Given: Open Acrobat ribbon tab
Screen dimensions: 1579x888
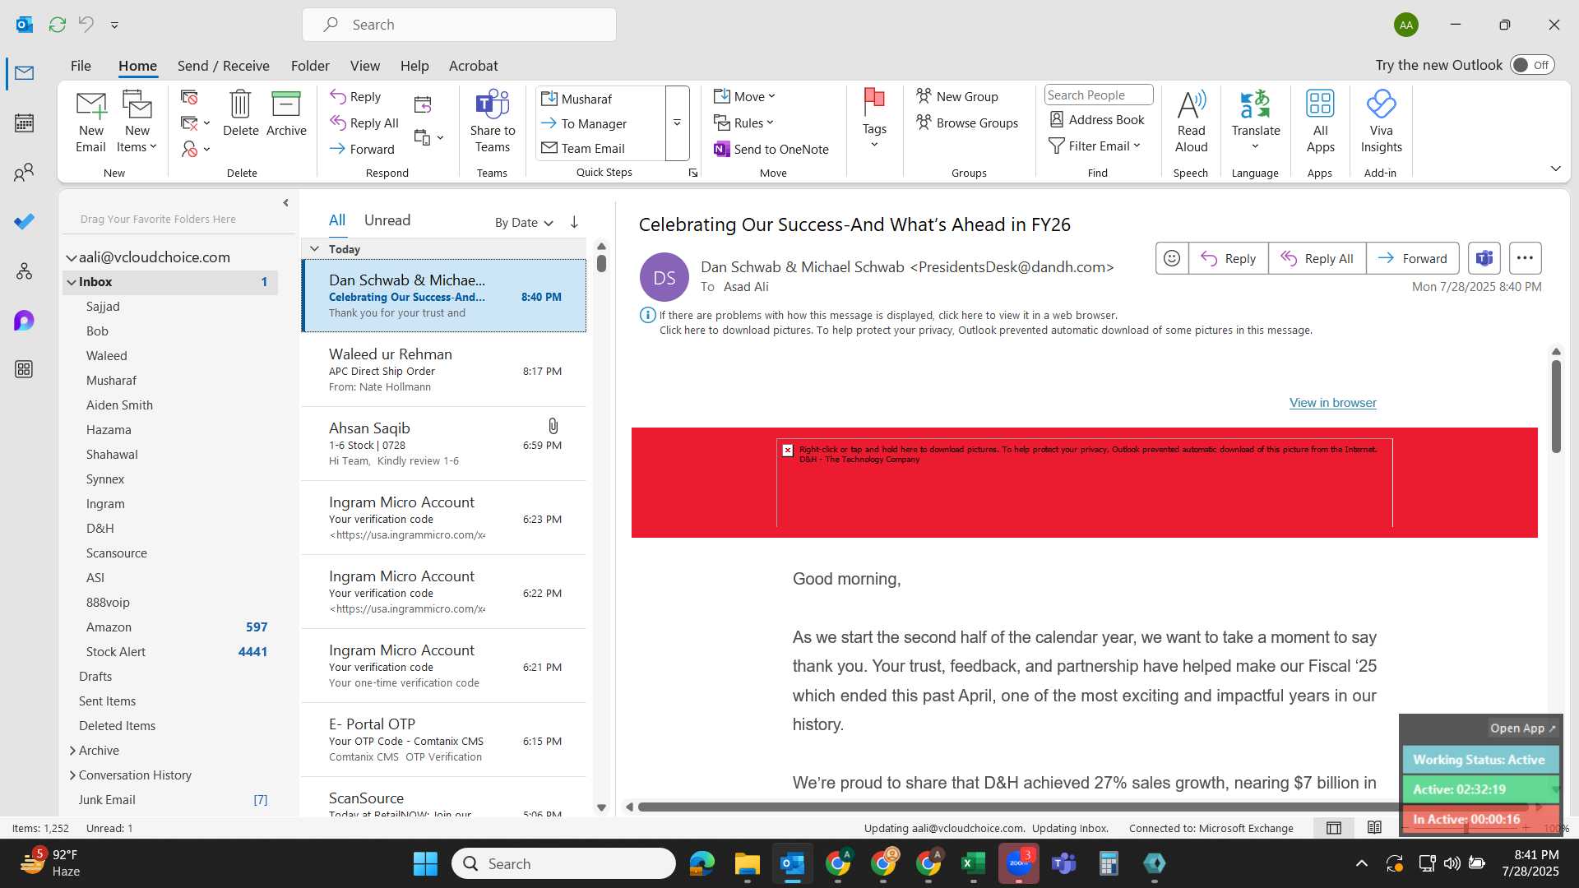Looking at the screenshot, I should click(473, 66).
